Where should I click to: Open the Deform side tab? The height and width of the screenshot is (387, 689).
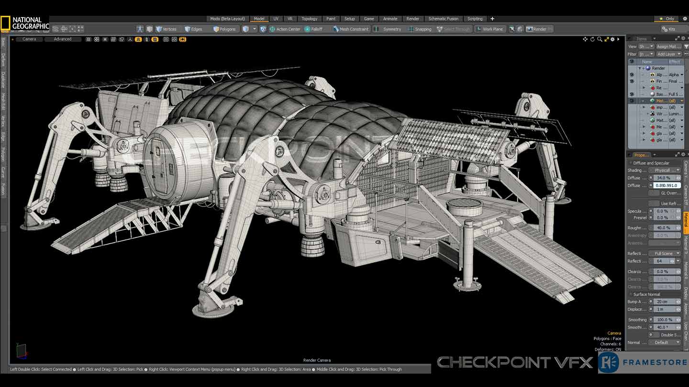pos(3,60)
